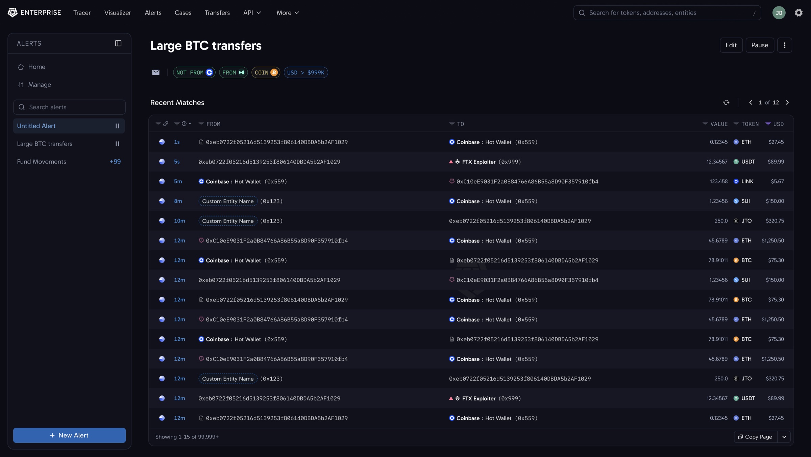Image resolution: width=811 pixels, height=457 pixels.
Task: Click the USD column filter icon
Action: pyautogui.click(x=768, y=124)
